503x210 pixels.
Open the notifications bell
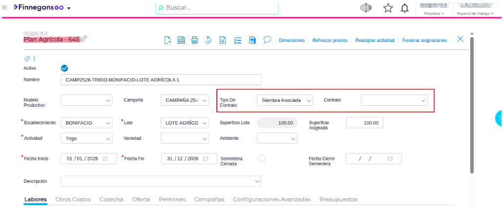404,8
